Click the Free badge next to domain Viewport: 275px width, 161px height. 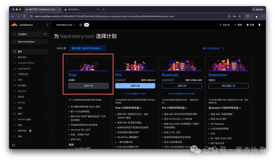click(87, 25)
